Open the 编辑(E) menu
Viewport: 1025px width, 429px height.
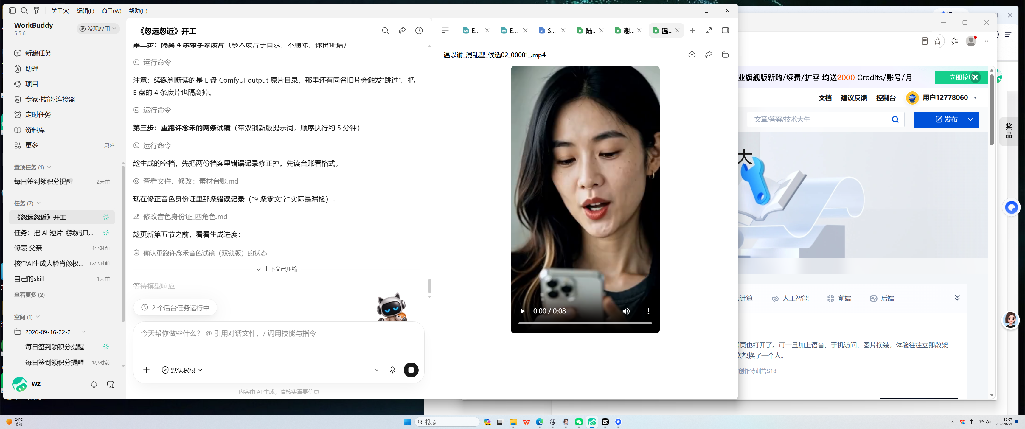pos(86,11)
